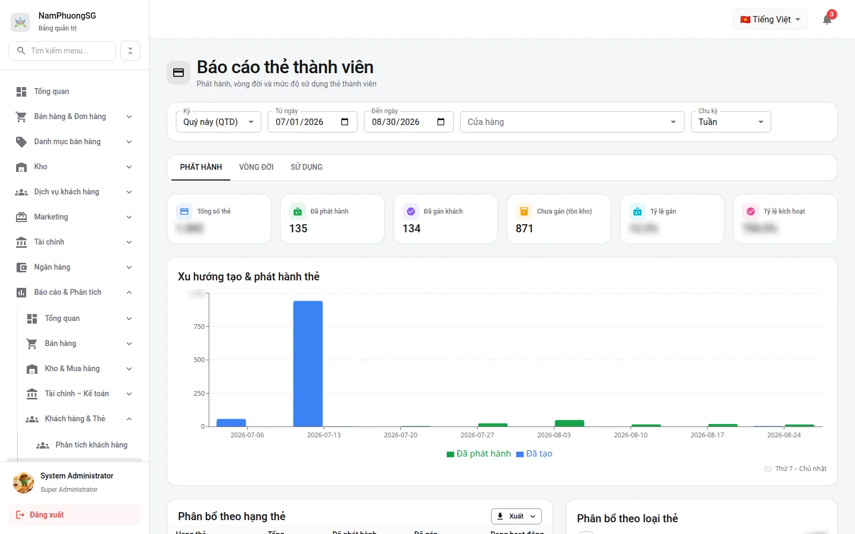This screenshot has height=534, width=855.
Task: Click the membership card page header icon
Action: click(x=178, y=73)
